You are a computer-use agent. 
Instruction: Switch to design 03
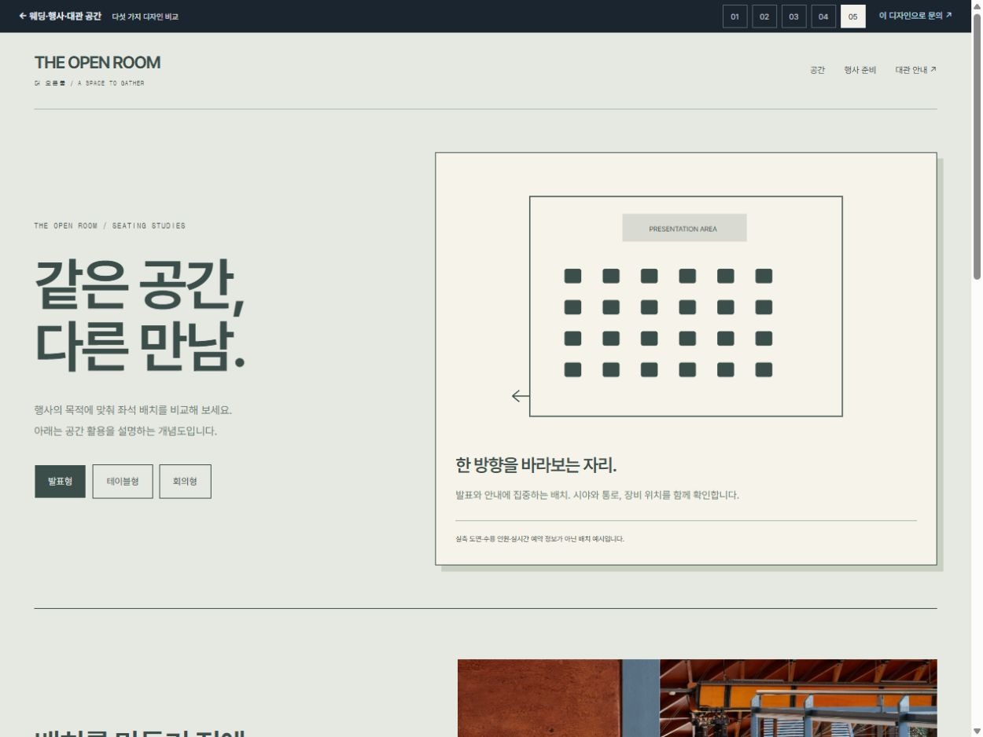click(794, 16)
